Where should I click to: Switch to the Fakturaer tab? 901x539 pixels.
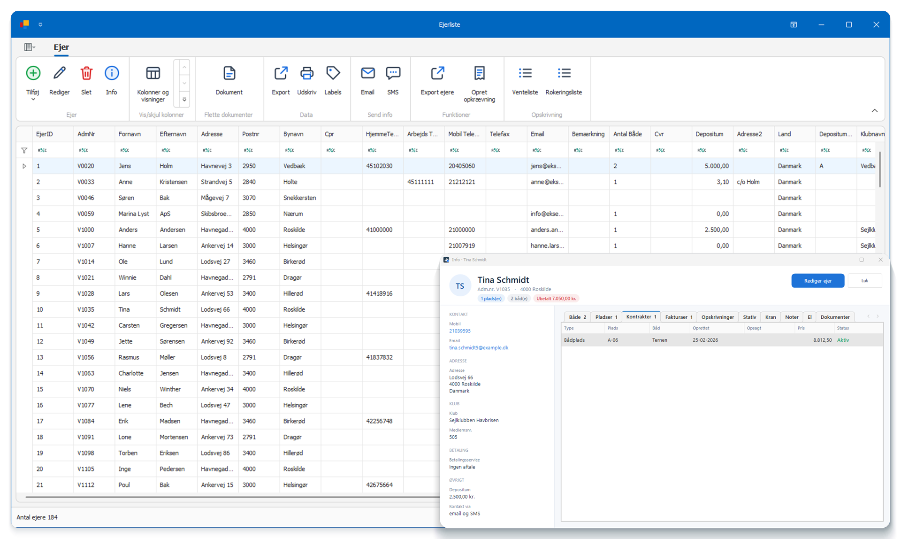click(x=679, y=317)
